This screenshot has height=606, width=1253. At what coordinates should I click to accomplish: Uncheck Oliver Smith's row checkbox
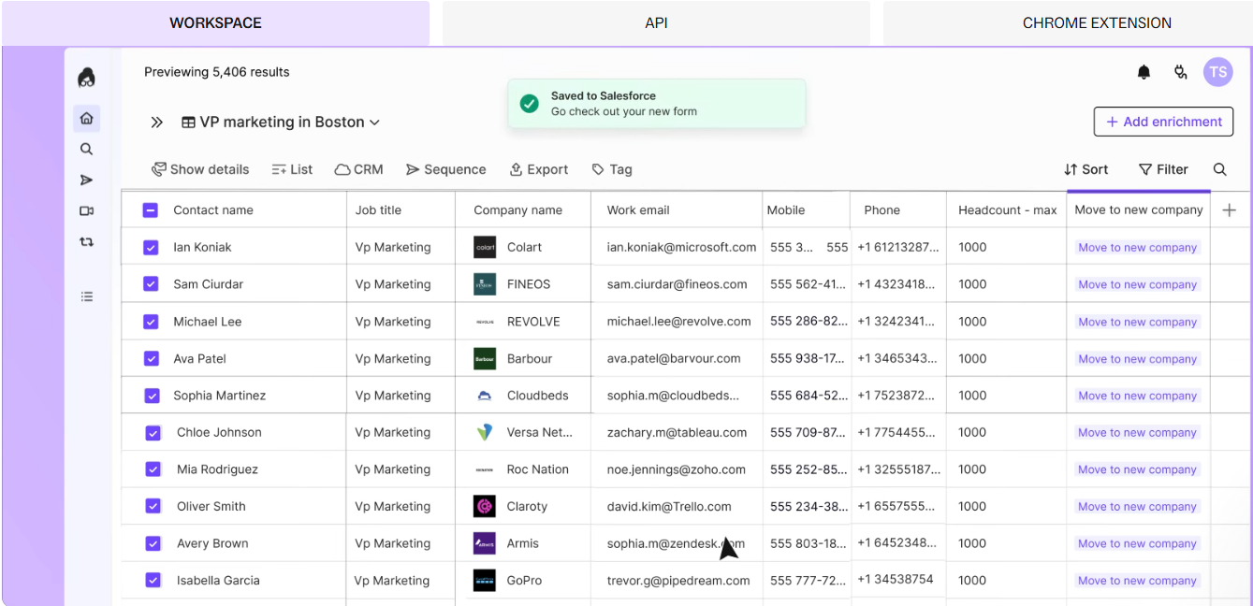[x=153, y=506]
